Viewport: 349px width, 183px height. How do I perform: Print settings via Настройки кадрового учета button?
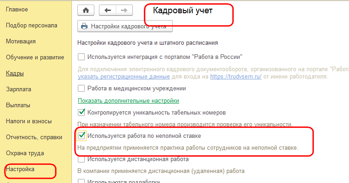pos(125,26)
